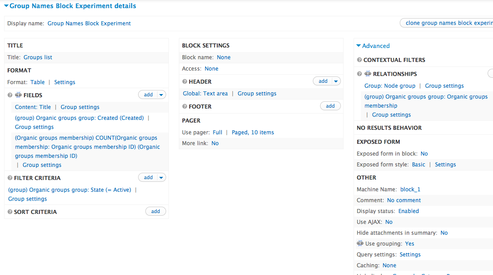Viewport: 493px width, 275px height.
Task: Click the help icon beside Contextual Filters
Action: pos(359,60)
